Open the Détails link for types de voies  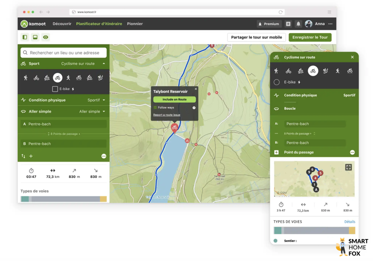coord(350,222)
